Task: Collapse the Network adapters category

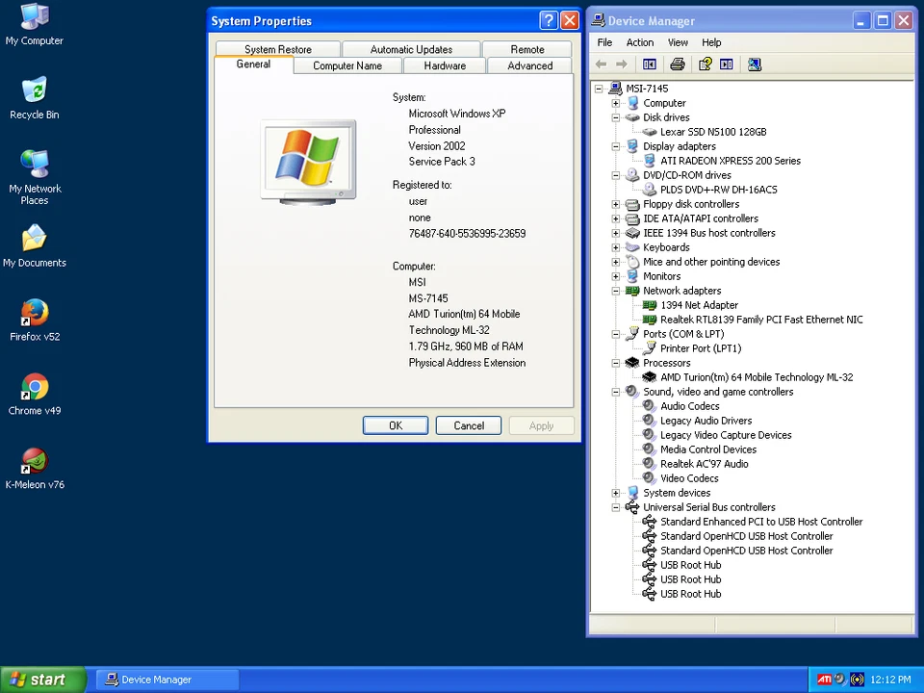Action: click(x=616, y=291)
